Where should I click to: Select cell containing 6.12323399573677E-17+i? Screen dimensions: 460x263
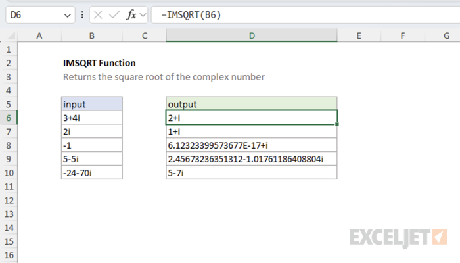coord(252,145)
